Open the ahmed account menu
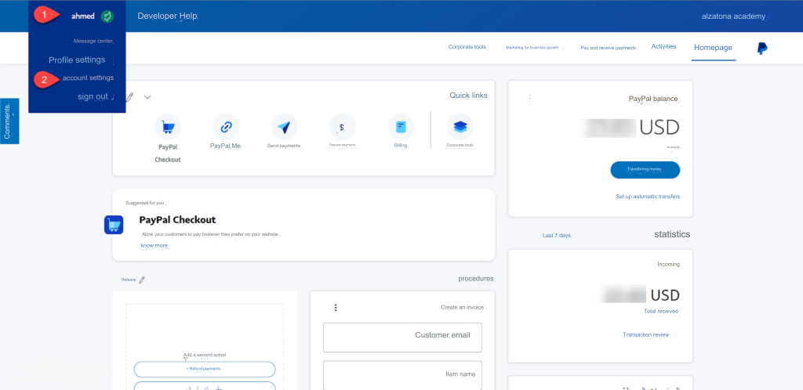This screenshot has height=390, width=803. click(x=83, y=16)
